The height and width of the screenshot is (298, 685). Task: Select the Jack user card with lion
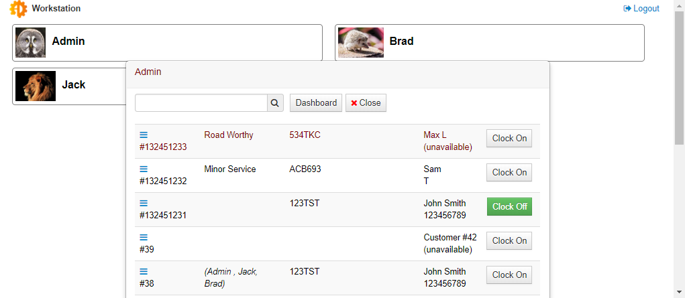(70, 86)
